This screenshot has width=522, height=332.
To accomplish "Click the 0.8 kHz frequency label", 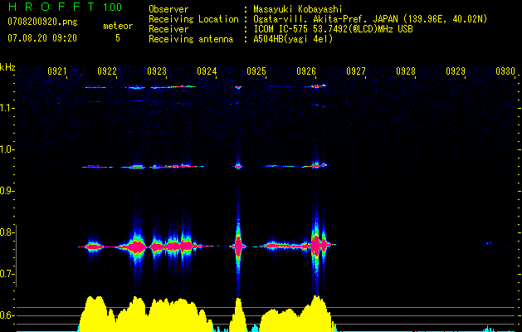I will click(x=7, y=232).
